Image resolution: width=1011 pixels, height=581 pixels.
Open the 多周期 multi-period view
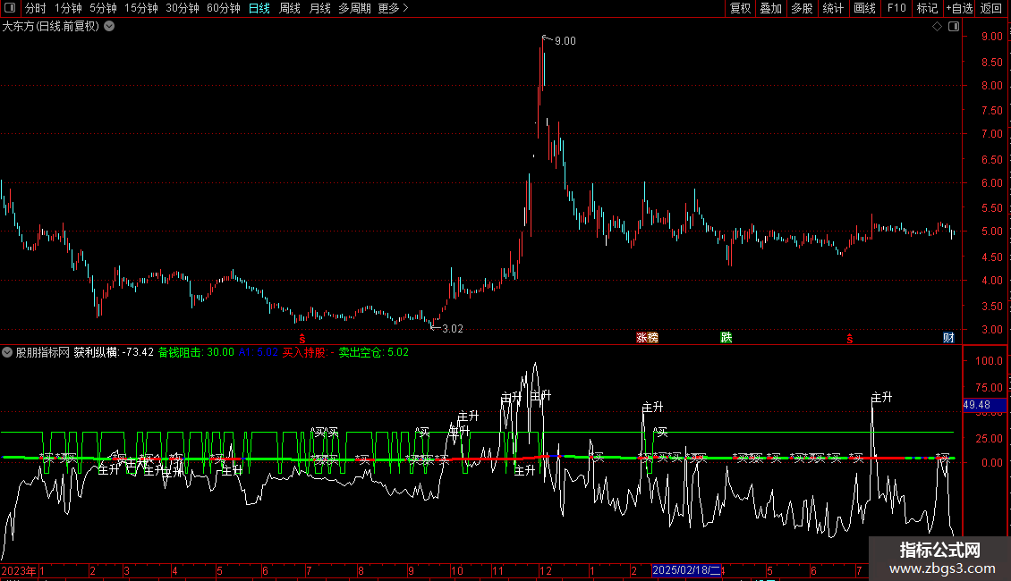pyautogui.click(x=354, y=8)
